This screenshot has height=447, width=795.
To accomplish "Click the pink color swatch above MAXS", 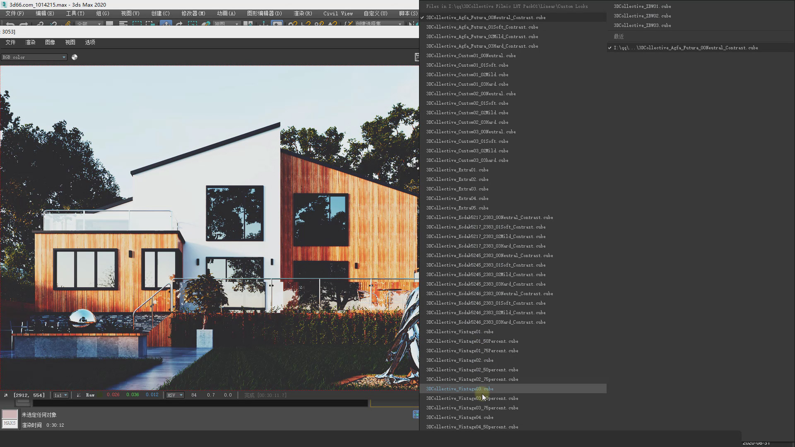I will tap(10, 414).
